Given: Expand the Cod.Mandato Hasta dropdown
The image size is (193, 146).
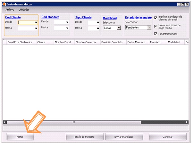Looking at the screenshot, I should tap(67, 28).
